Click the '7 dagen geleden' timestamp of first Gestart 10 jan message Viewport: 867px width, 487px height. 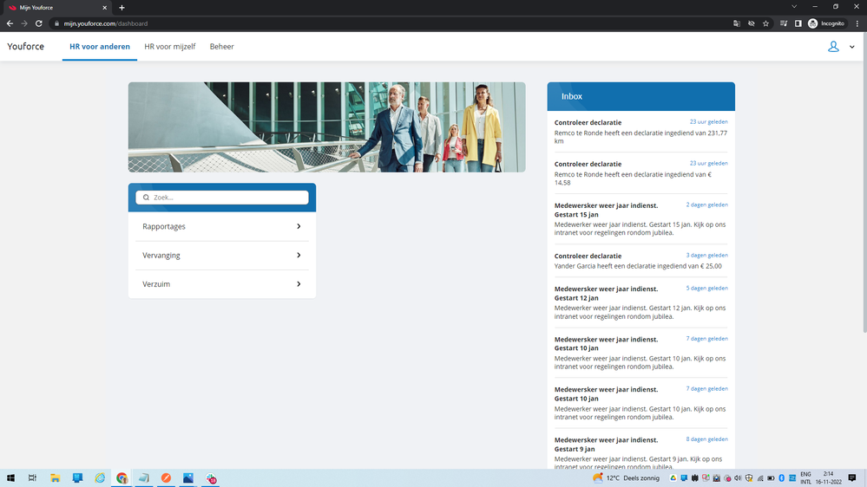point(706,339)
